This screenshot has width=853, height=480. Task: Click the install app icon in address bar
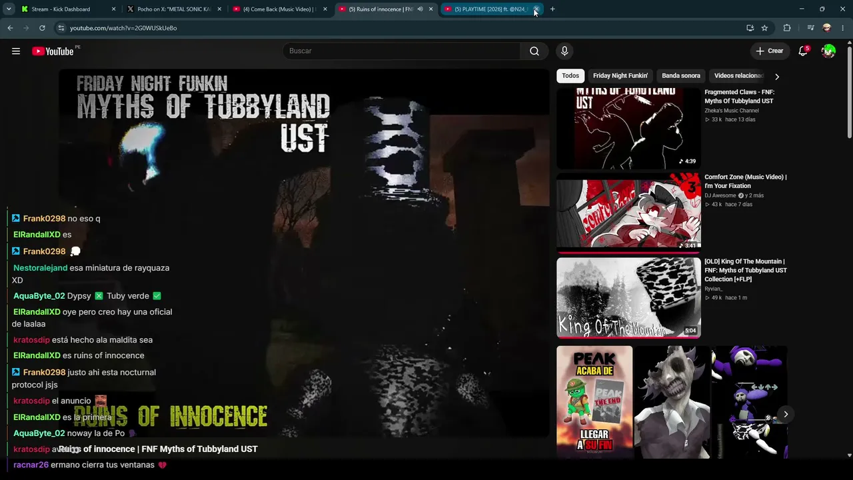pos(750,28)
